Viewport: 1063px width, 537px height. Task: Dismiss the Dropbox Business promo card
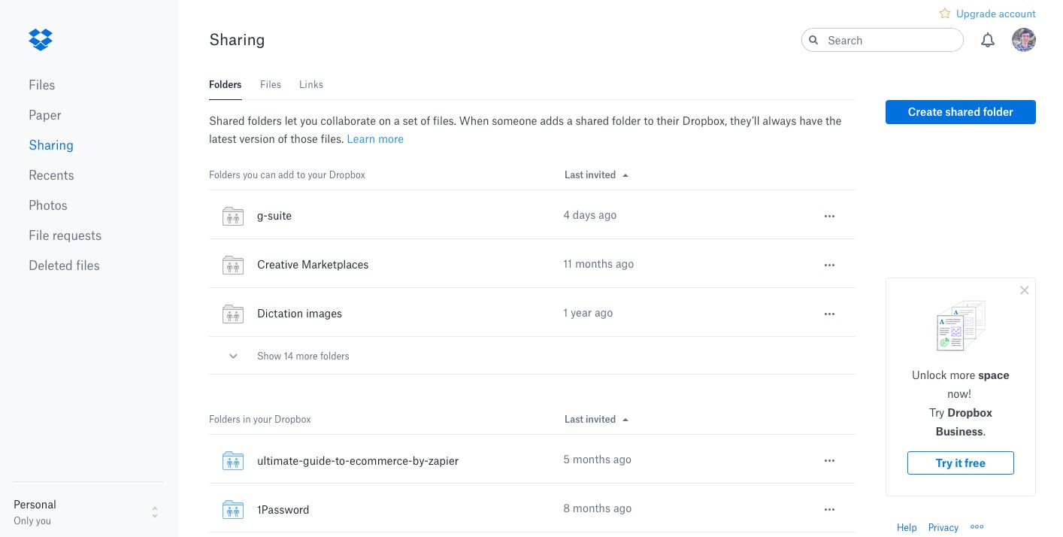[x=1024, y=290]
